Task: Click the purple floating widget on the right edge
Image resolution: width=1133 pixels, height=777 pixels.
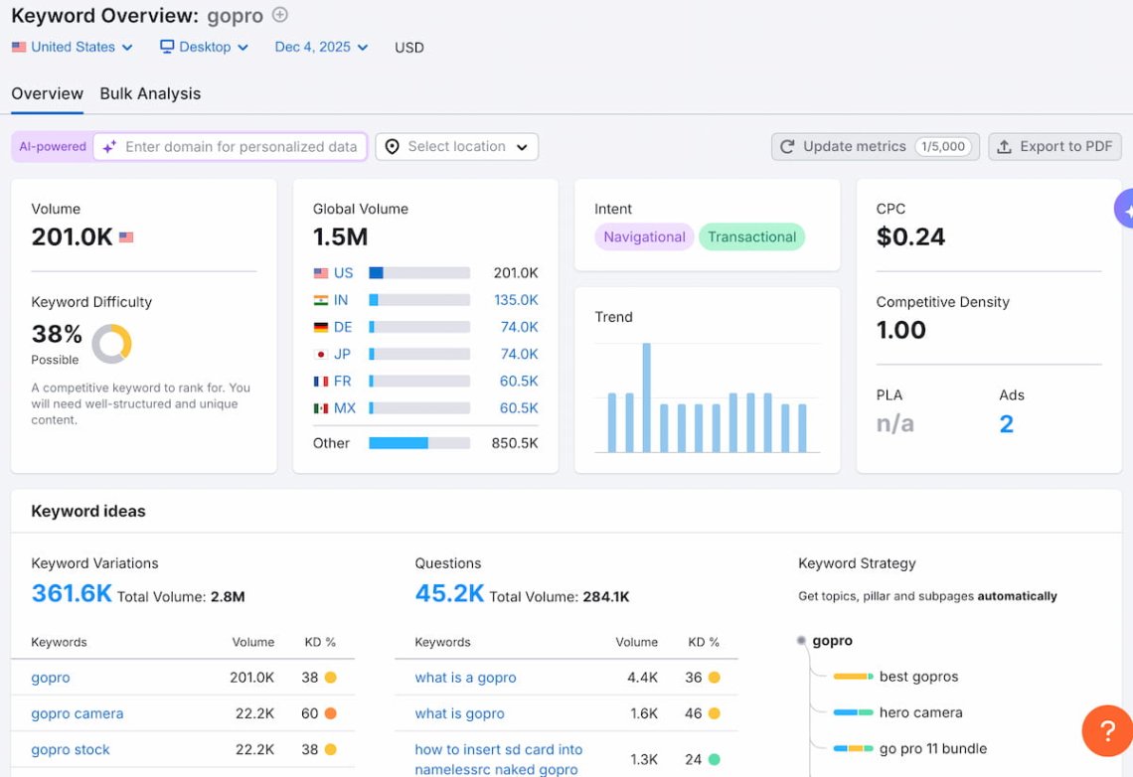Action: 1127,209
